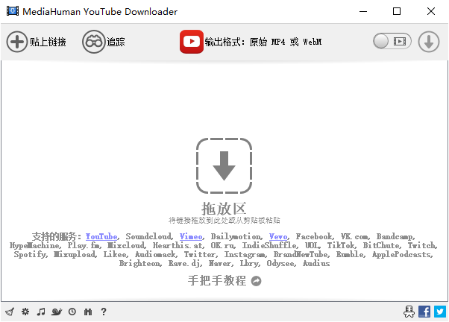Open the 手把手教程 tutorial link
Image resolution: width=449 pixels, height=322 pixels.
click(x=218, y=281)
